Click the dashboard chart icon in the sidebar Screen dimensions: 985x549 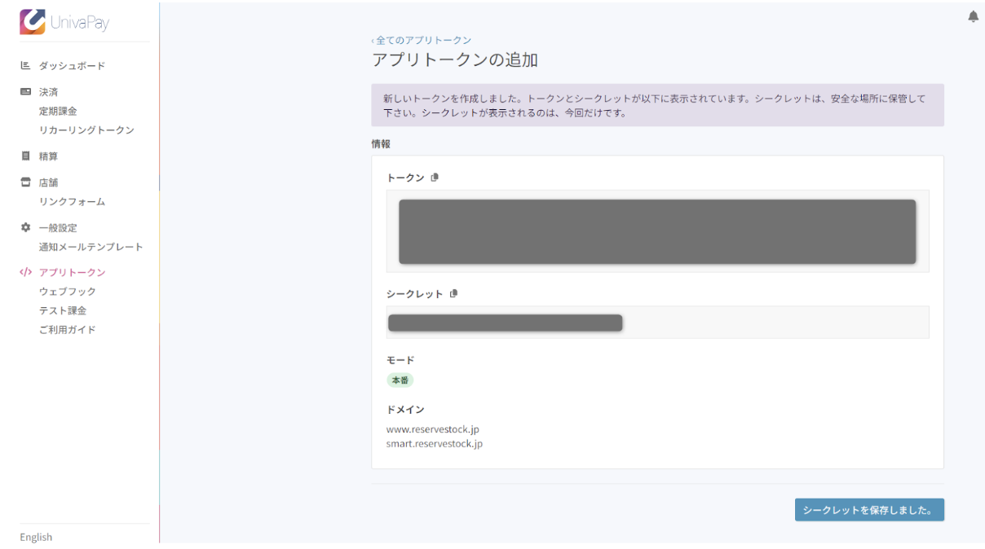point(24,66)
